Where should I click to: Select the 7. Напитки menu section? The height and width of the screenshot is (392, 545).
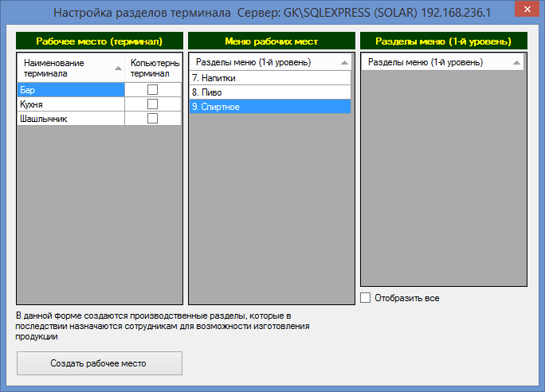tap(269, 78)
